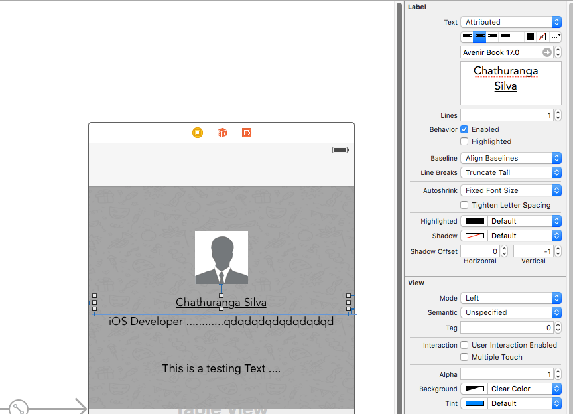Open font picker arrow beside Avenir Book
This screenshot has width=573, height=414.
(547, 52)
